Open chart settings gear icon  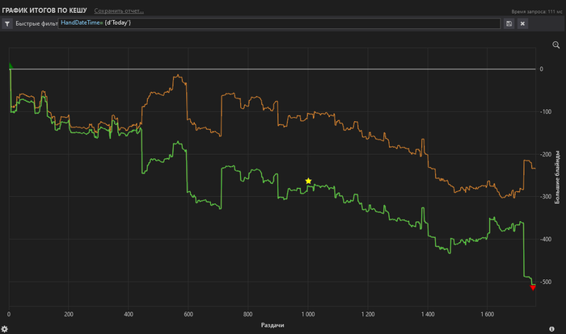click(4, 328)
